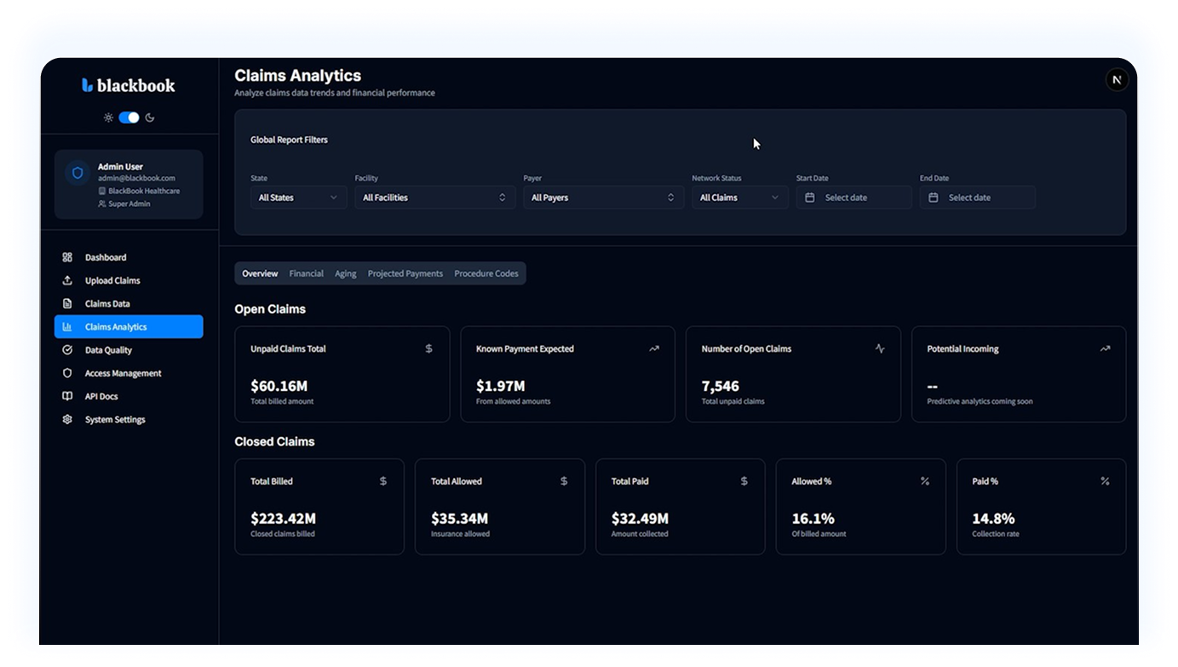Select the Dashboard icon in the sidebar

coord(66,256)
